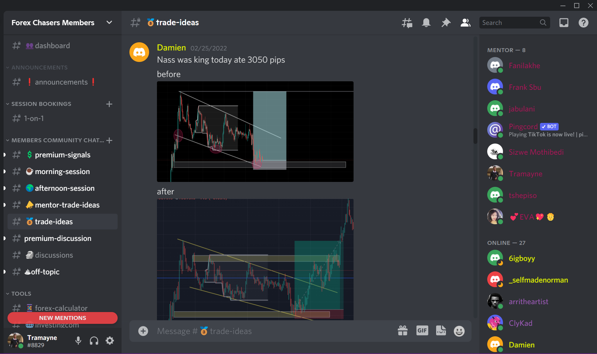This screenshot has width=597, height=354.
Task: Open the forex-calculator channel
Action: click(x=62, y=308)
